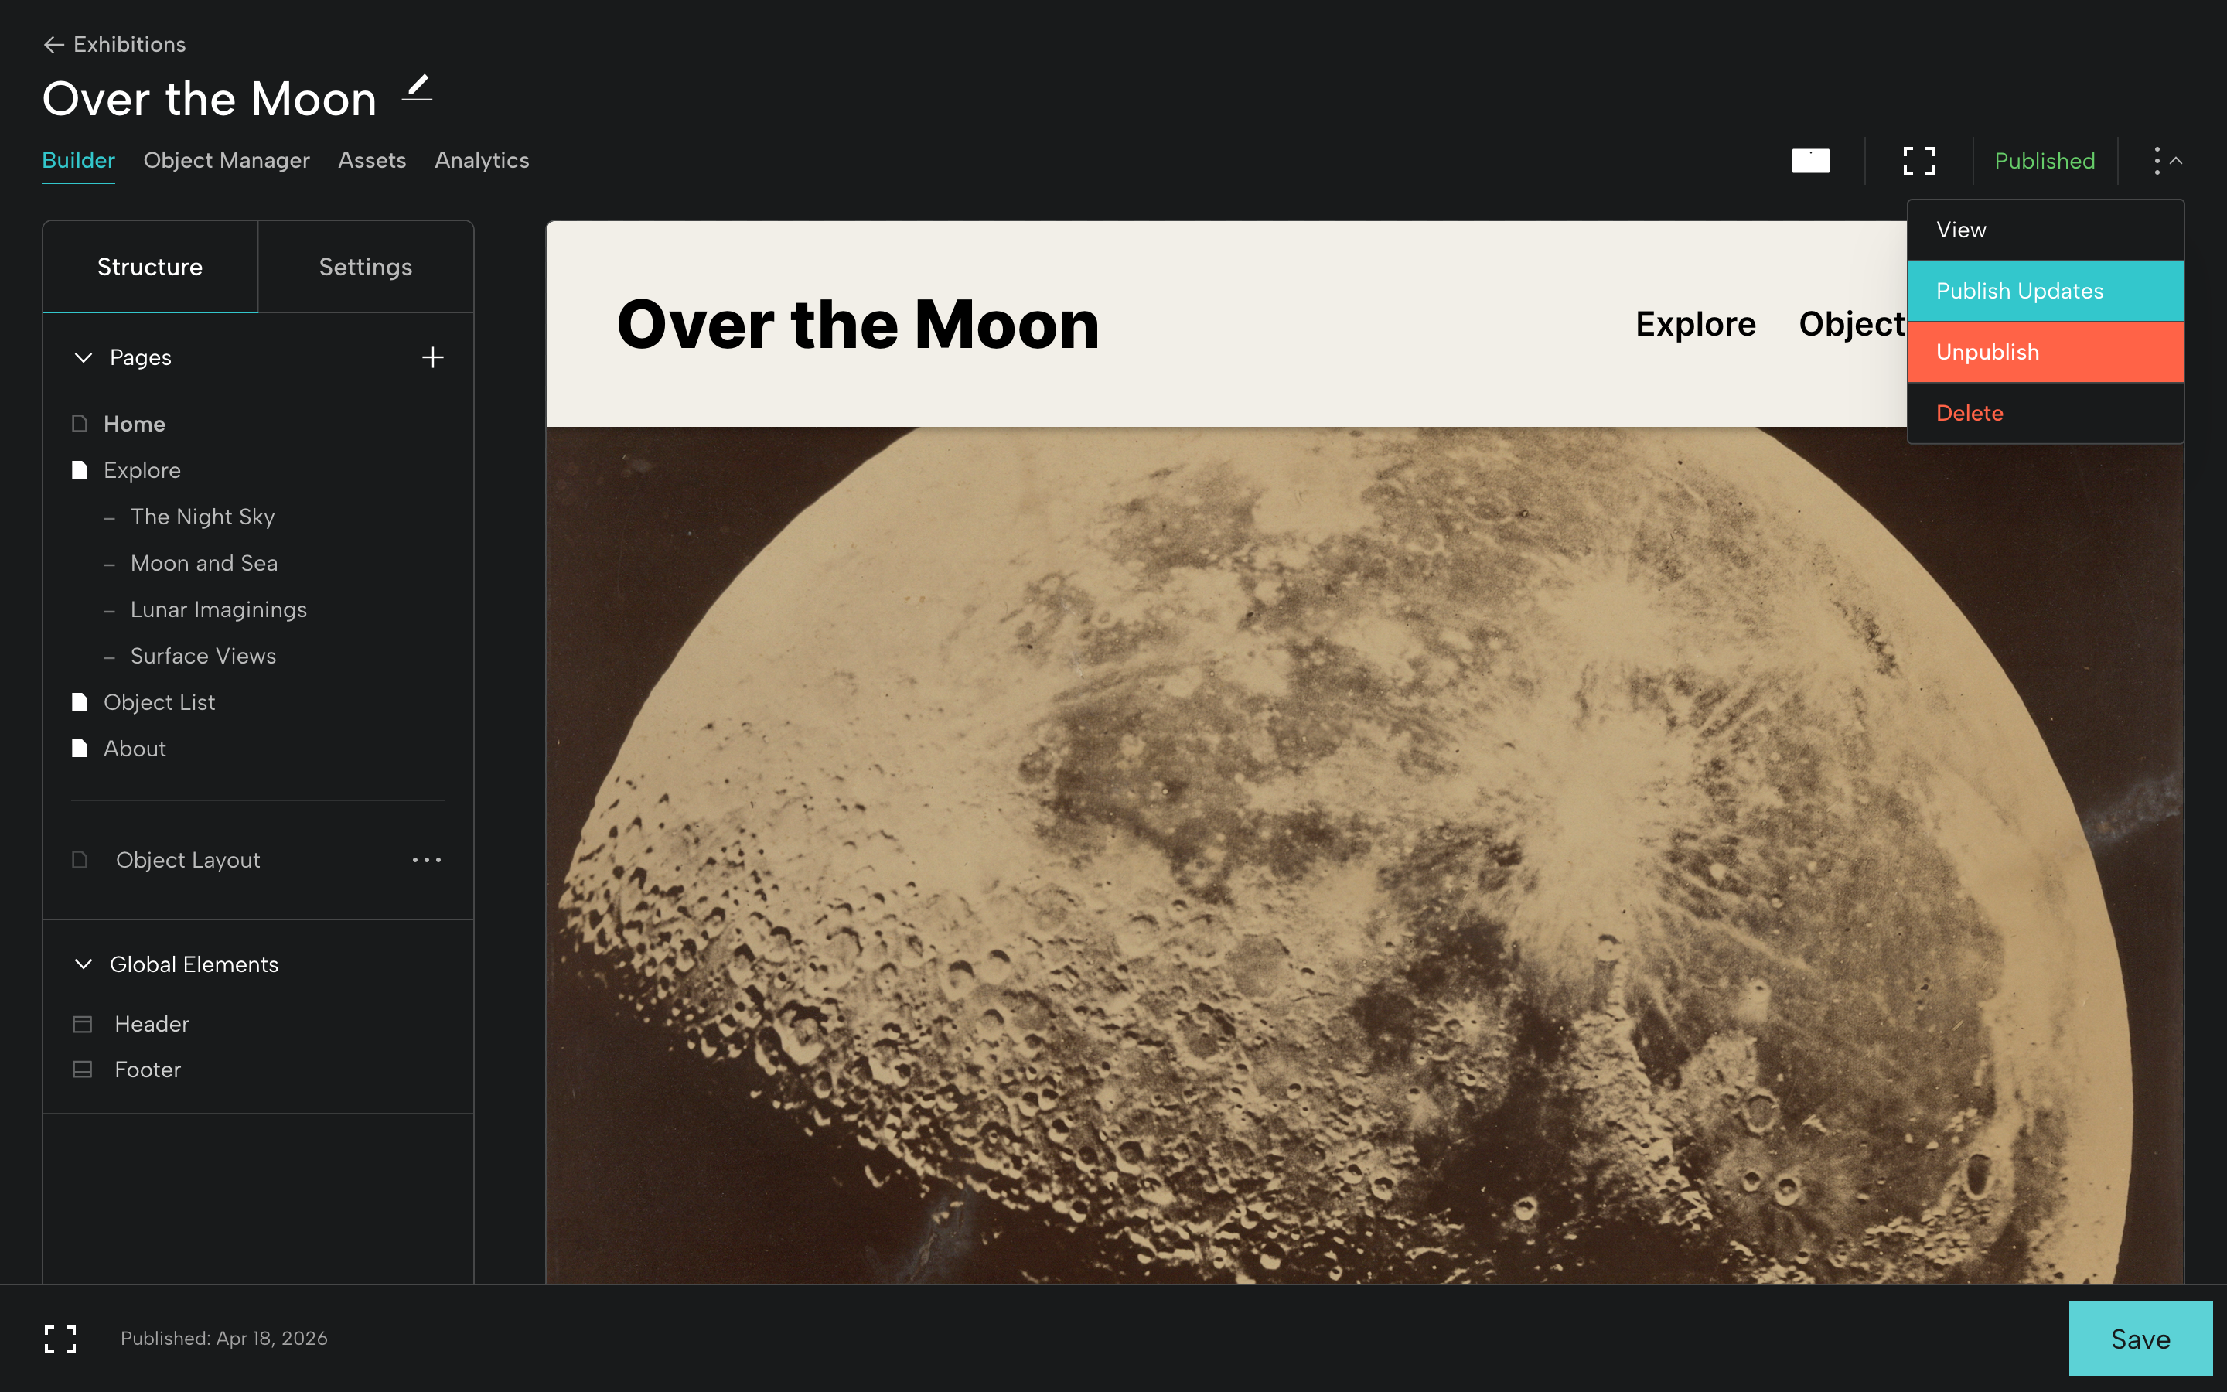Click the fullscreen icon in bottom bar
Image resolution: width=2227 pixels, height=1392 pixels.
coord(61,1339)
